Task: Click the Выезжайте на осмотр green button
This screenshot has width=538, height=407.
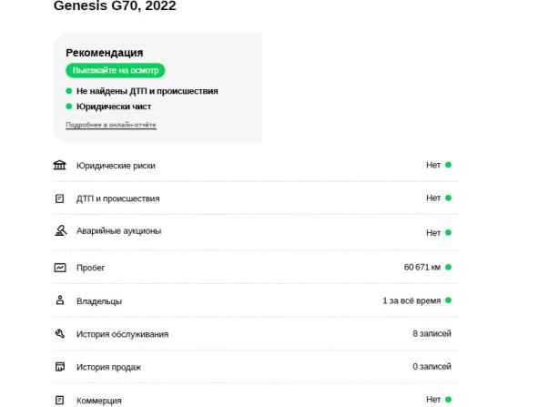Action: (116, 70)
